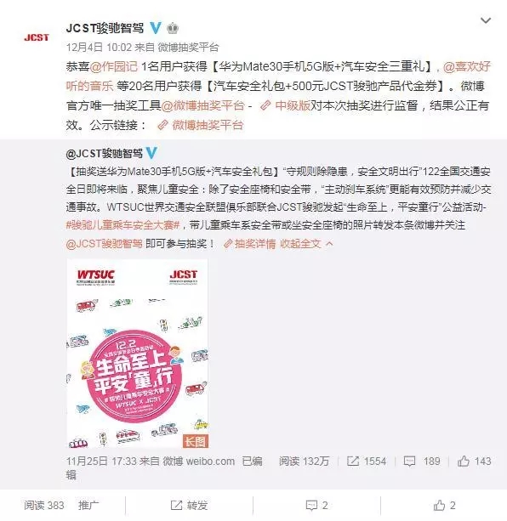Open the #骏驰儿童乘车安全大赛# hashtag
The width and height of the screenshot is (507, 521).
(x=123, y=225)
